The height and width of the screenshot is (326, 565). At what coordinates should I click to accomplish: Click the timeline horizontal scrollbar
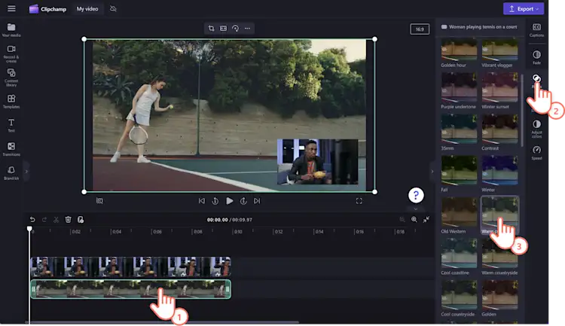point(162,321)
